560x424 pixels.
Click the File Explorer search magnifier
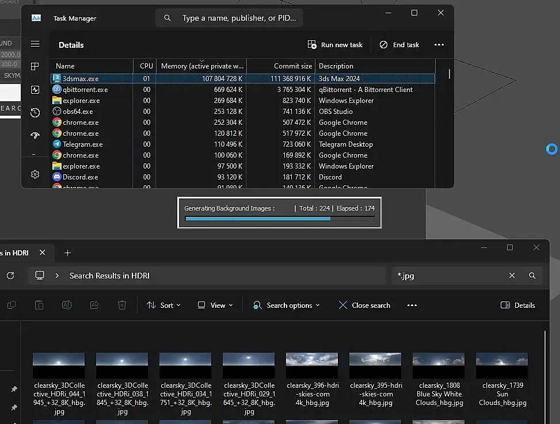coord(532,276)
